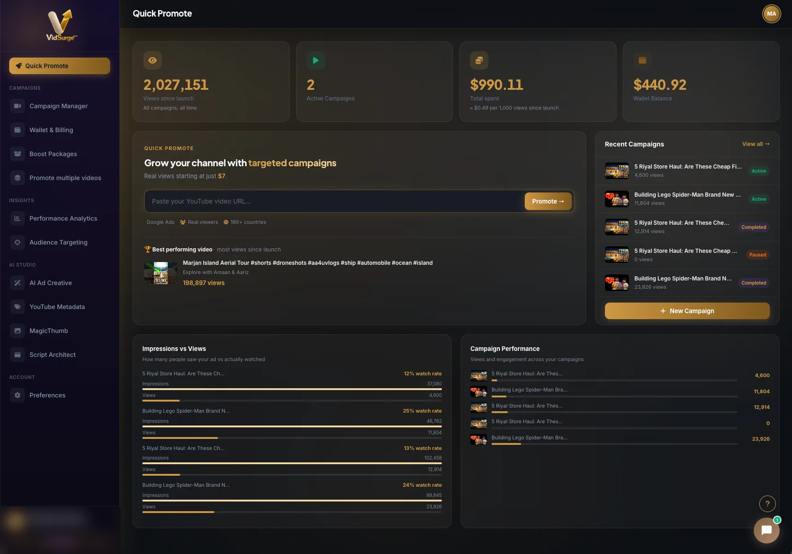This screenshot has width=792, height=554.
Task: Open the chat bubble widget
Action: (x=767, y=530)
